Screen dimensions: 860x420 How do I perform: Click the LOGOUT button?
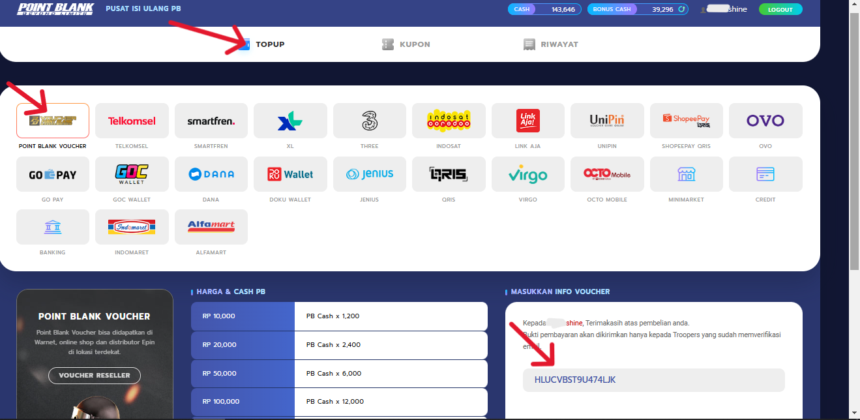pyautogui.click(x=780, y=9)
